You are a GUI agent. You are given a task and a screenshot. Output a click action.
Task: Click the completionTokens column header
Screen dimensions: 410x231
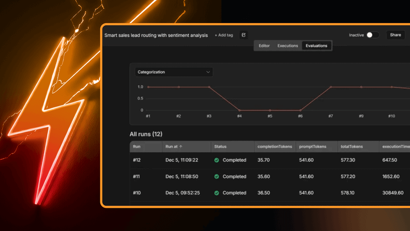275,147
